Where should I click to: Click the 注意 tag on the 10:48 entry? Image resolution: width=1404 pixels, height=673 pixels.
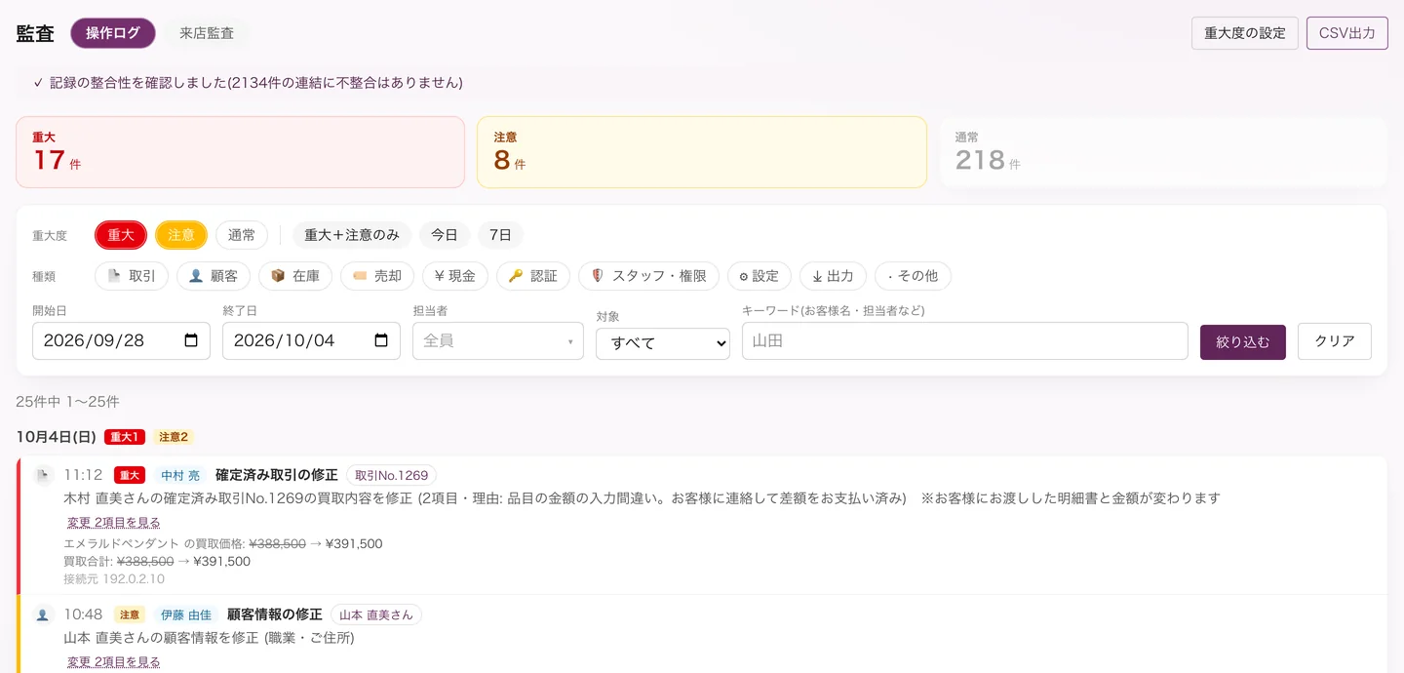point(130,614)
